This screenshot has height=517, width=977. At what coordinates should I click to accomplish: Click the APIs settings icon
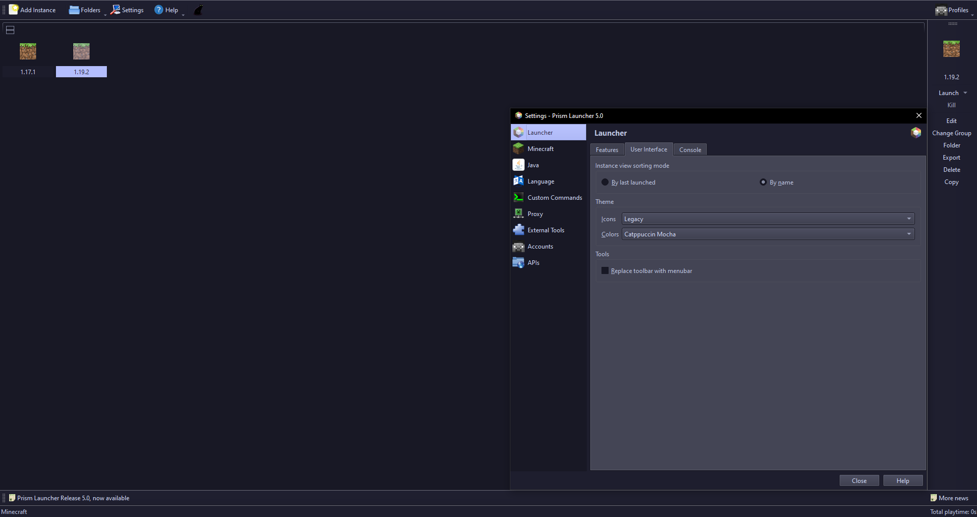pos(519,263)
